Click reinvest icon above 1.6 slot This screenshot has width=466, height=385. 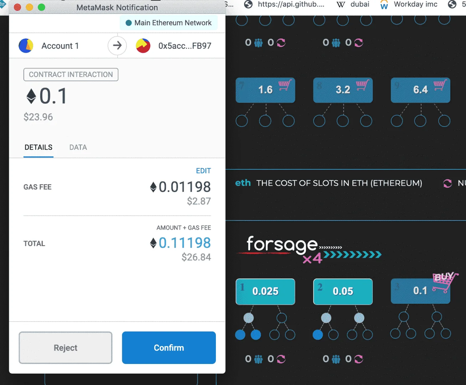click(x=281, y=43)
